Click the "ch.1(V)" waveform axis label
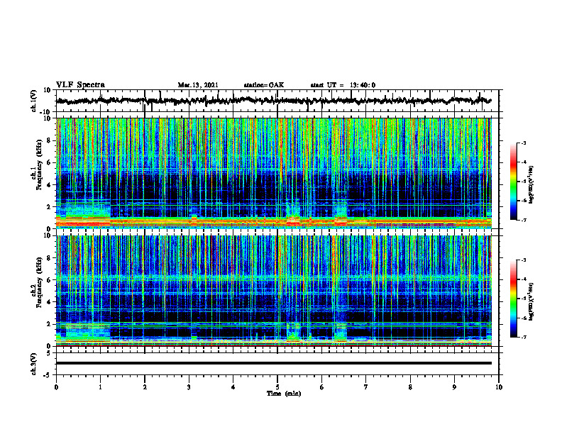Screen dimensions: 562x434 pos(34,101)
